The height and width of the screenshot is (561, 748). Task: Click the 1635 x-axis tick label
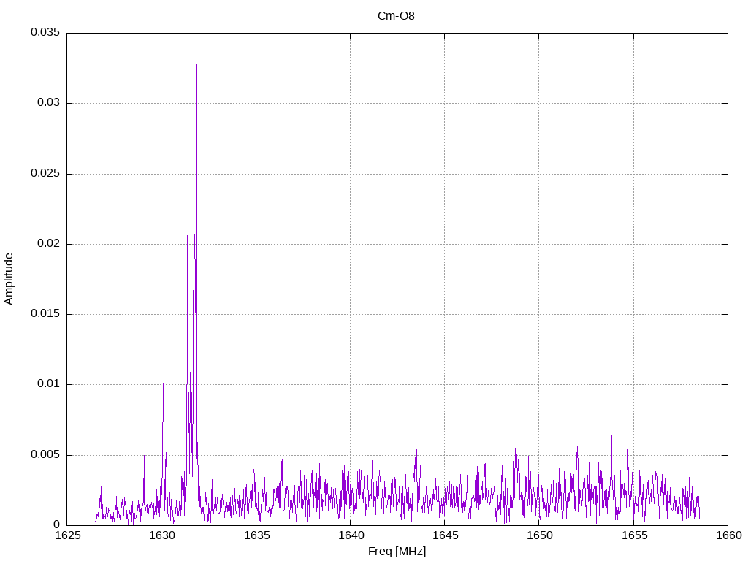256,536
